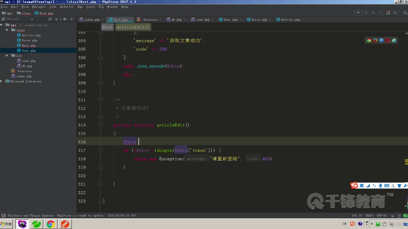Fold the doc comment at line 311

[100, 100]
